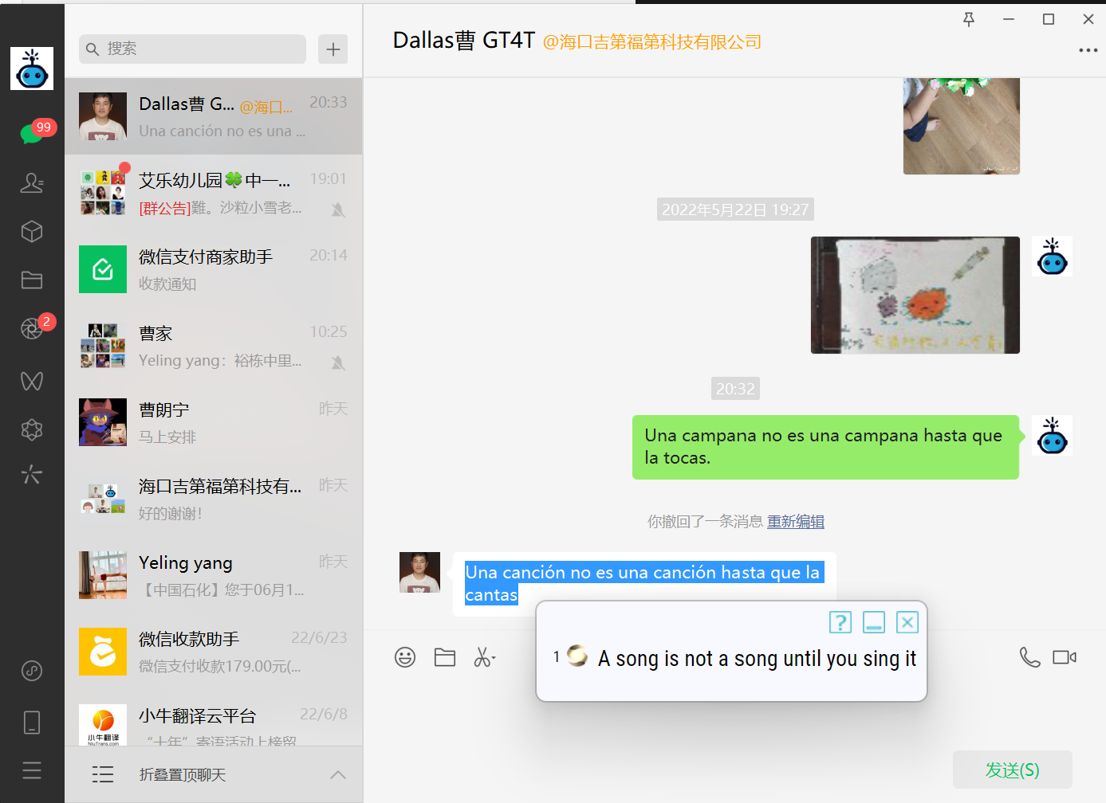This screenshot has height=803, width=1106.
Task: Open the Favorites cube icon
Action: tap(32, 232)
